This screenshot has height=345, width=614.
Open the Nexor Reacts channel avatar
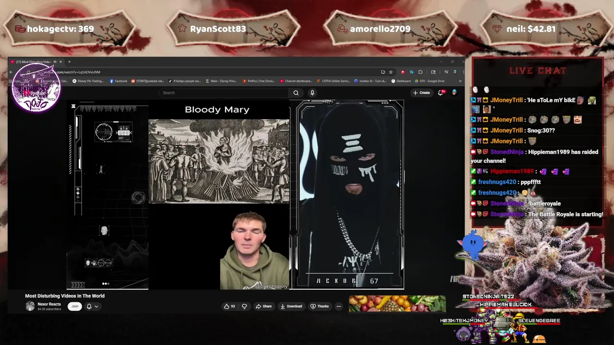(x=30, y=306)
